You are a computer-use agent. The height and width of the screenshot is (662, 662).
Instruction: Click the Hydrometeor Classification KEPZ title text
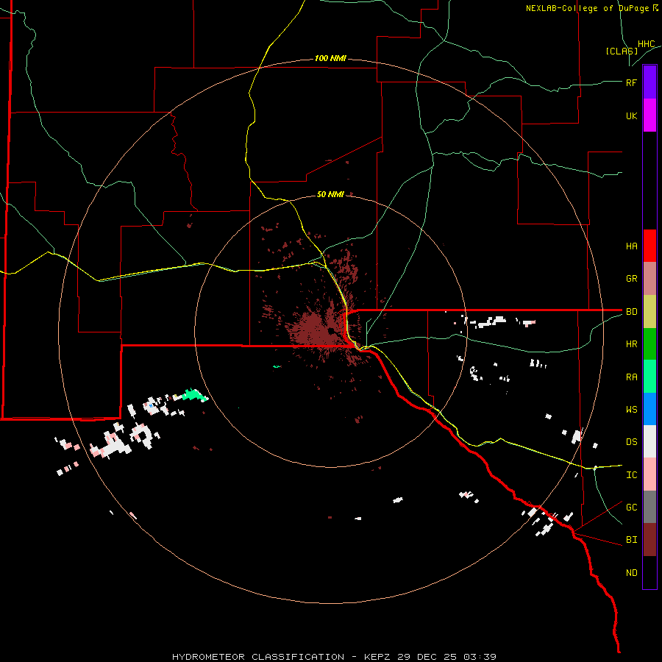[335, 657]
